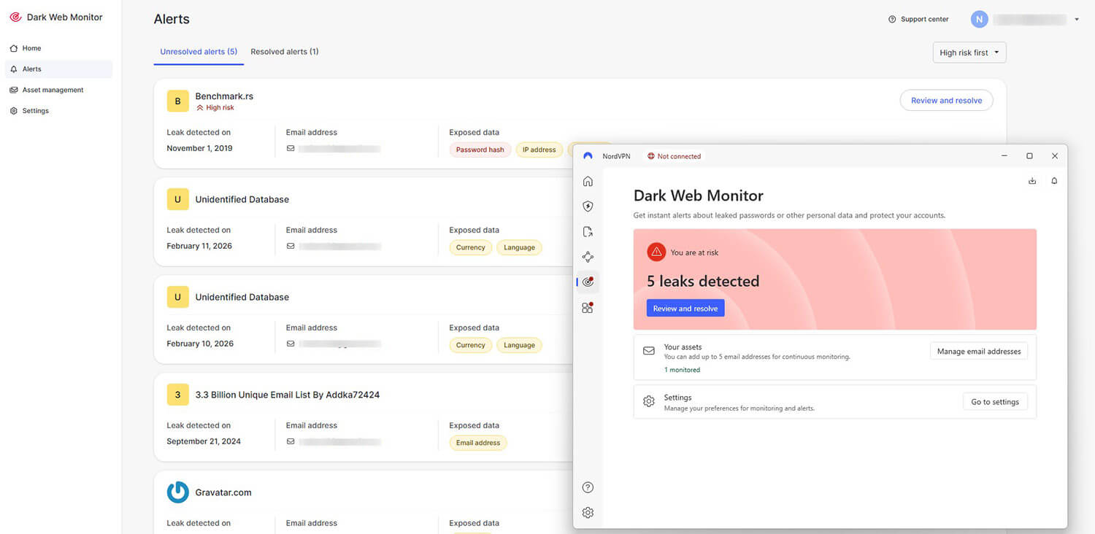Click the Manage email addresses button
The height and width of the screenshot is (534, 1095).
(x=978, y=351)
